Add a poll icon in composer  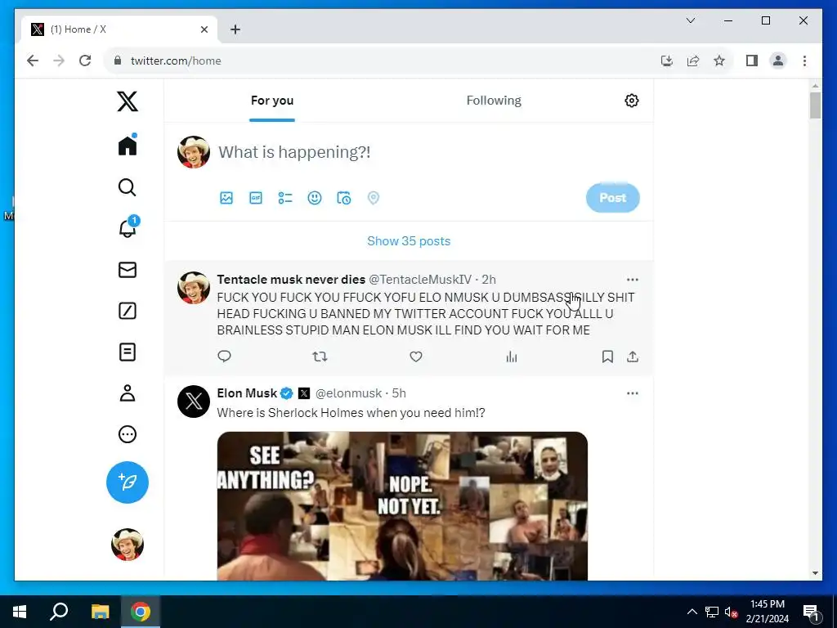tap(285, 198)
